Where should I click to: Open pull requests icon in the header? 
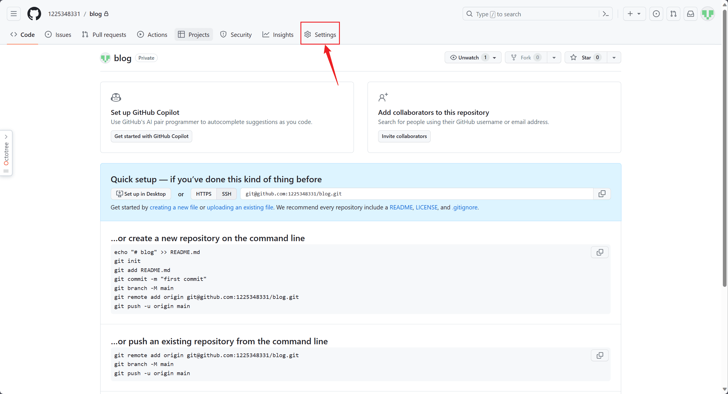673,14
